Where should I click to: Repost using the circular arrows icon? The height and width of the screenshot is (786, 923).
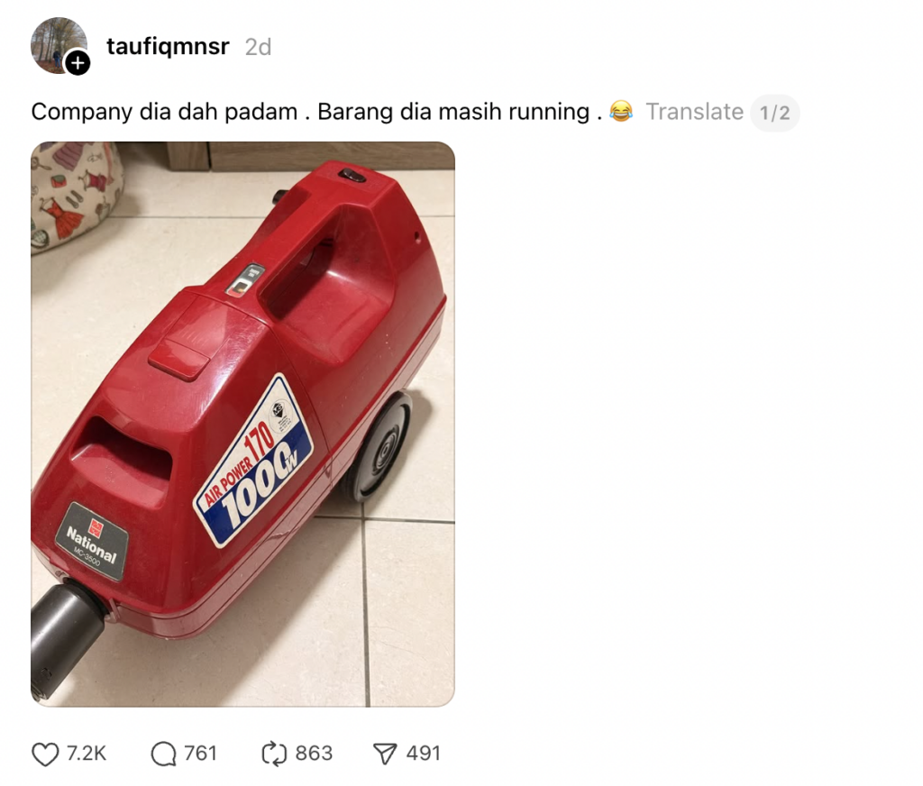click(x=274, y=754)
